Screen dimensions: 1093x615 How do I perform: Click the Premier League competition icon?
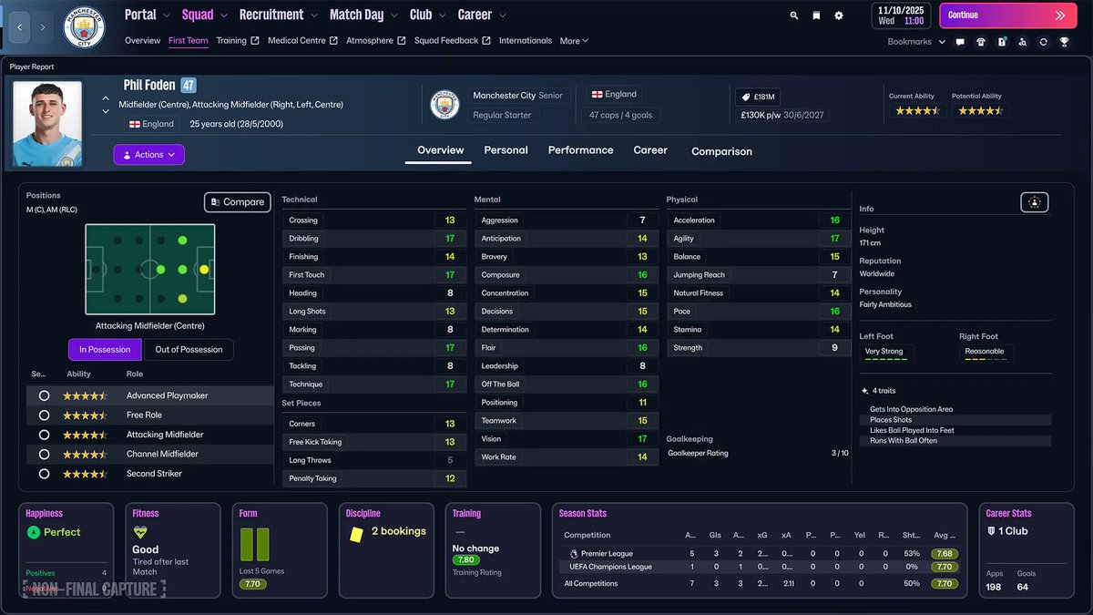(x=574, y=554)
